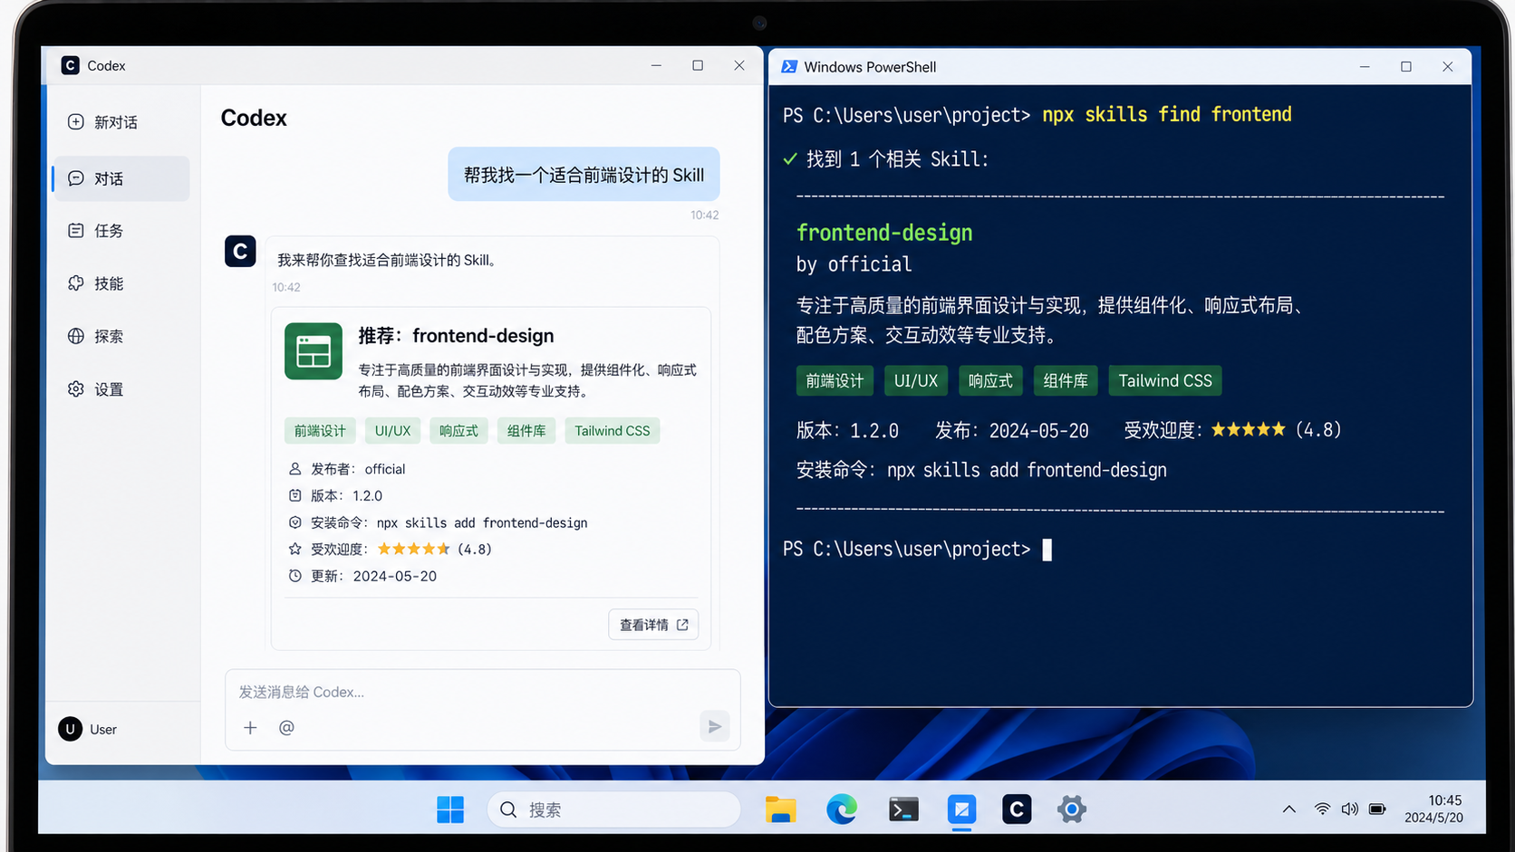1515x852 pixels.
Task: Click the green checkmark in PowerShell
Action: [790, 159]
